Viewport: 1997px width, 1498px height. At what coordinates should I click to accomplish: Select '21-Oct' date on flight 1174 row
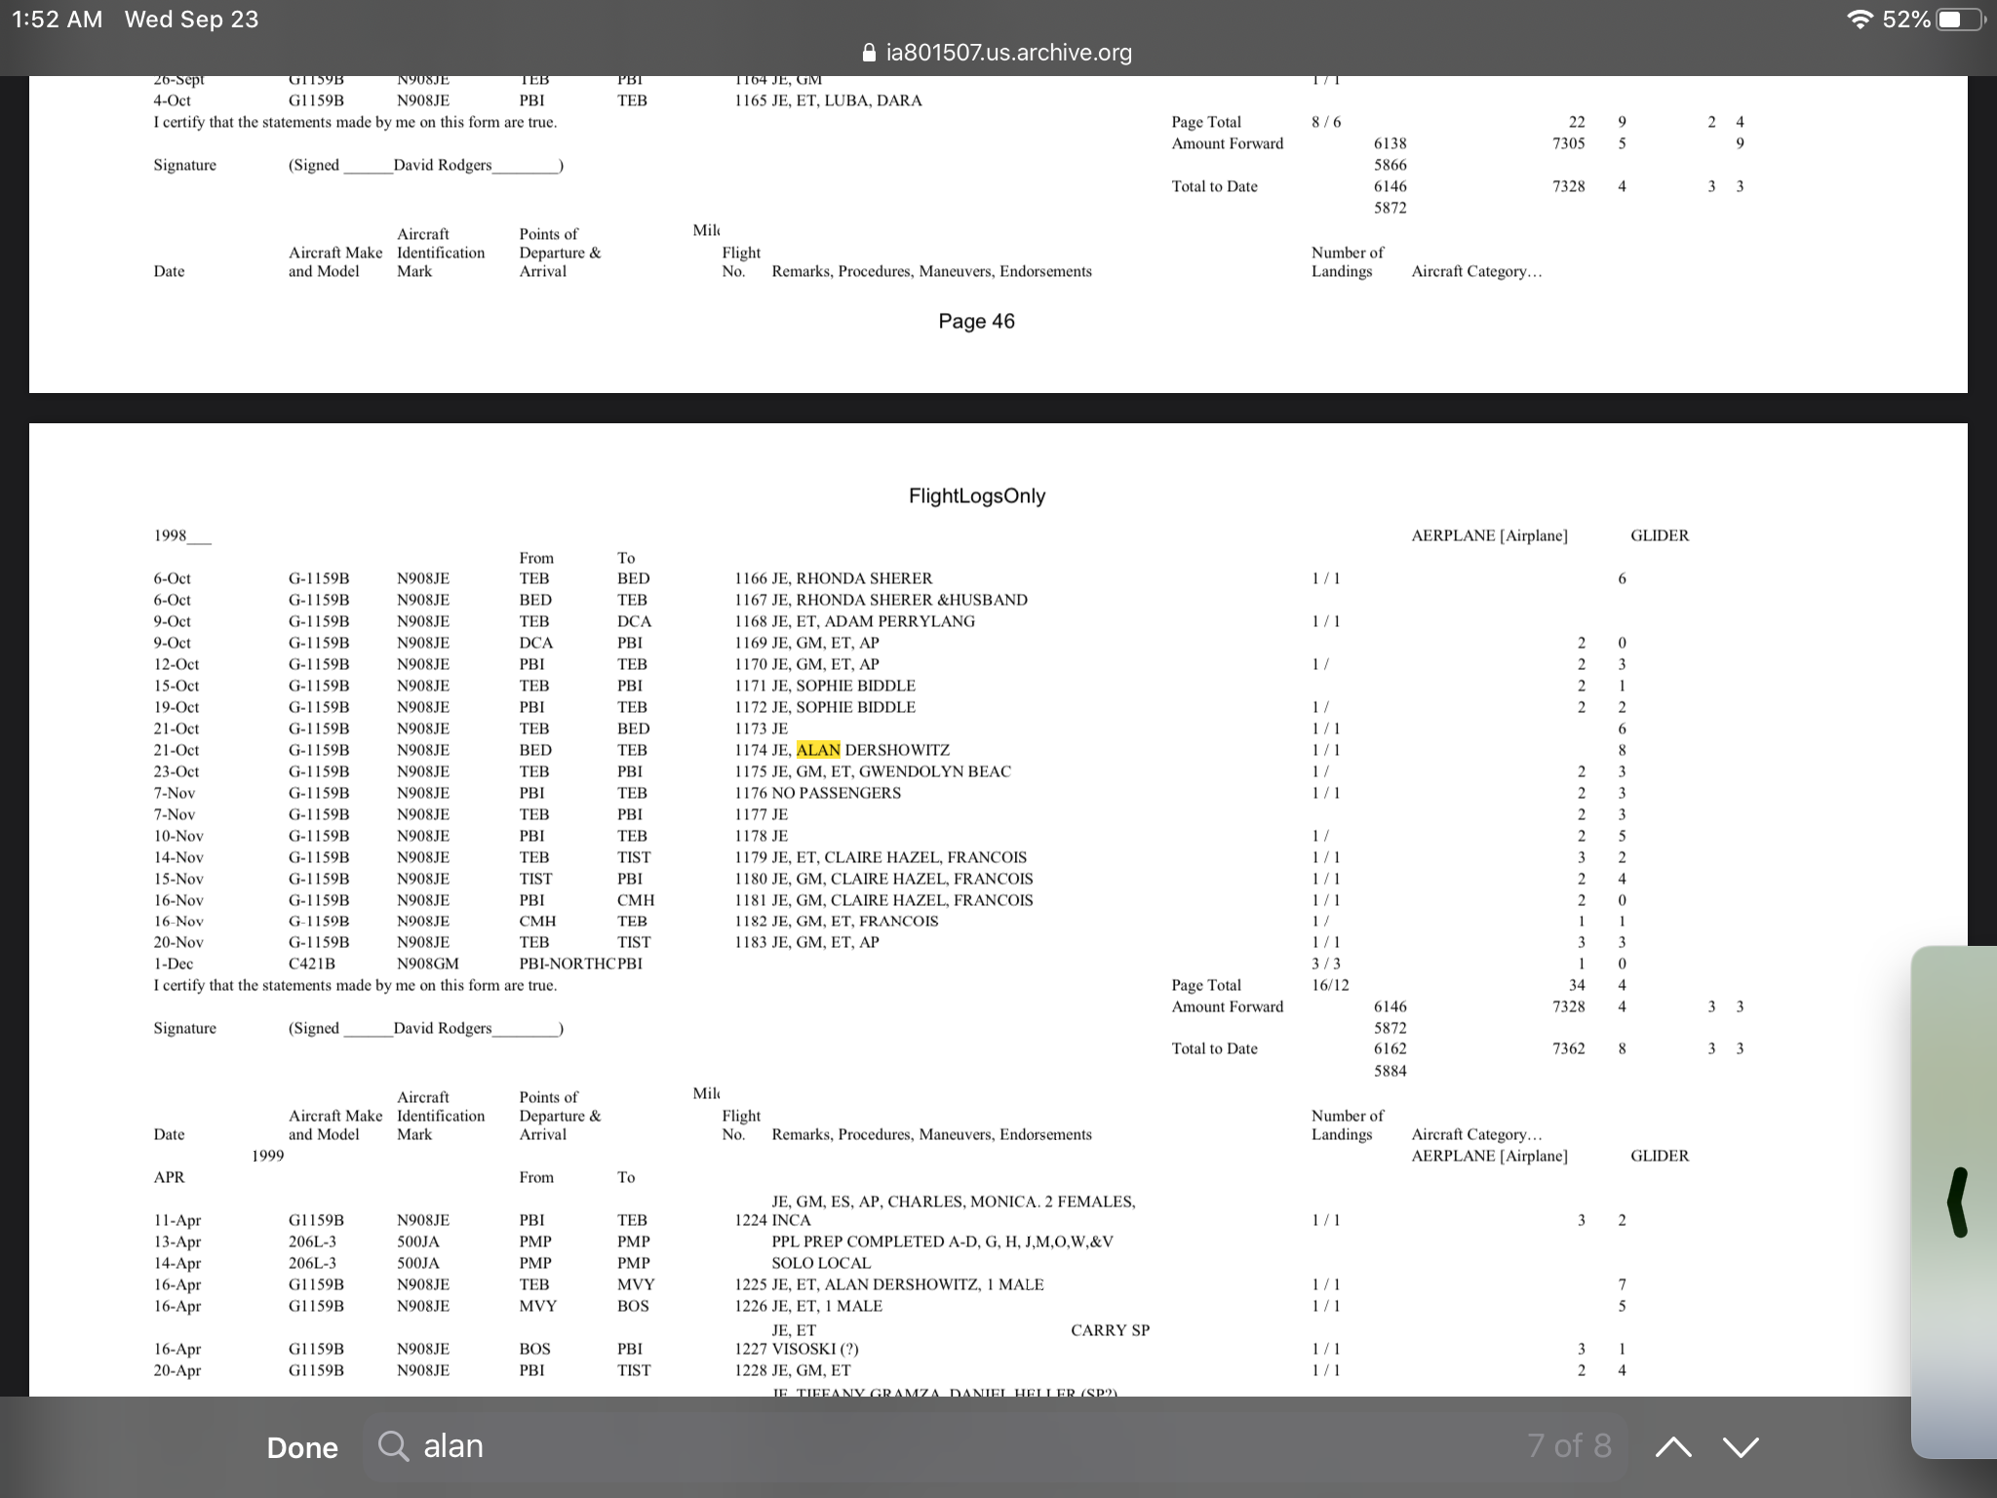coord(176,750)
